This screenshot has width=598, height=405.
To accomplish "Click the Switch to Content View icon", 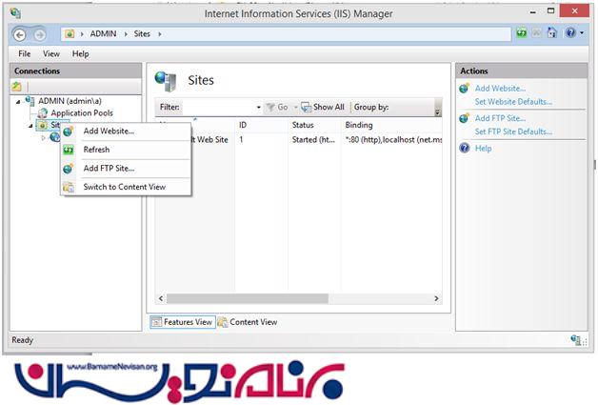I will [x=69, y=187].
